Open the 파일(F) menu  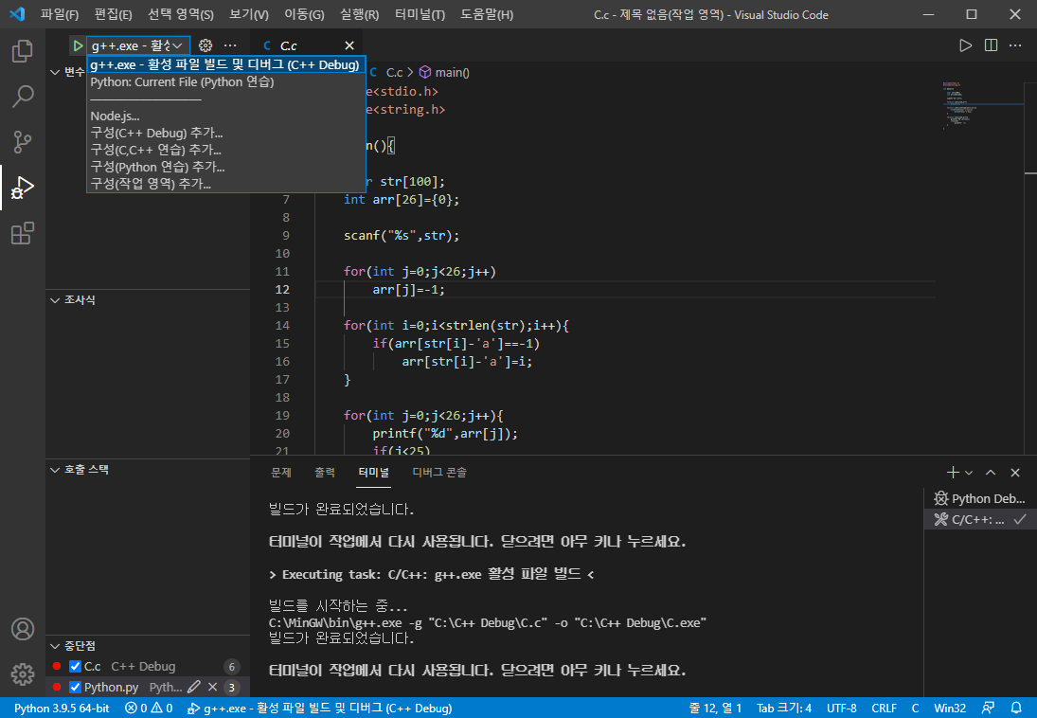pos(60,14)
